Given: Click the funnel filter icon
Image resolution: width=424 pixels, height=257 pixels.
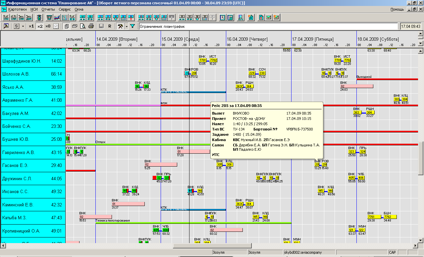Looking at the screenshot, I should tap(132, 26).
